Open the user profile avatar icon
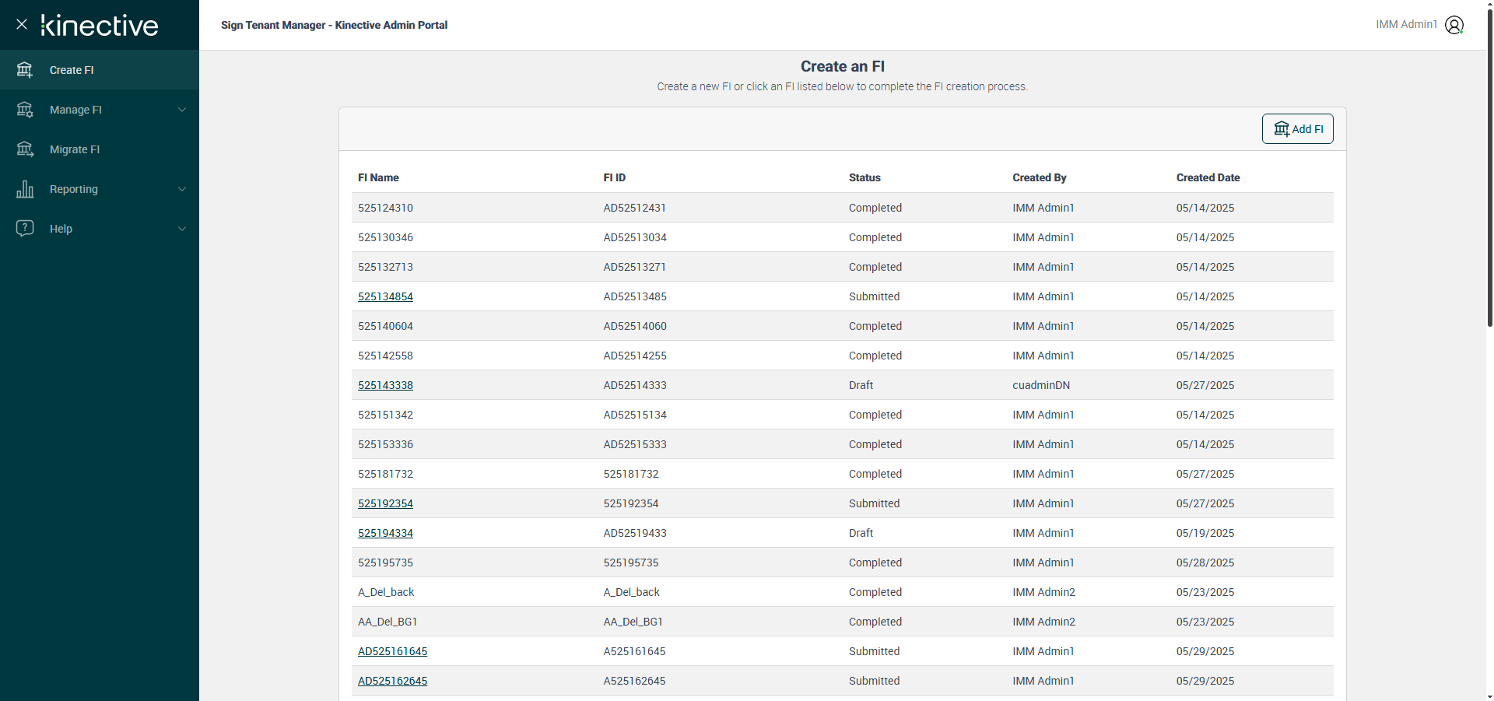This screenshot has width=1494, height=701. pos(1454,25)
